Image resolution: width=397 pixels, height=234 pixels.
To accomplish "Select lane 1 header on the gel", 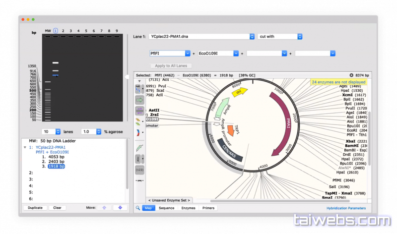I will [56, 31].
